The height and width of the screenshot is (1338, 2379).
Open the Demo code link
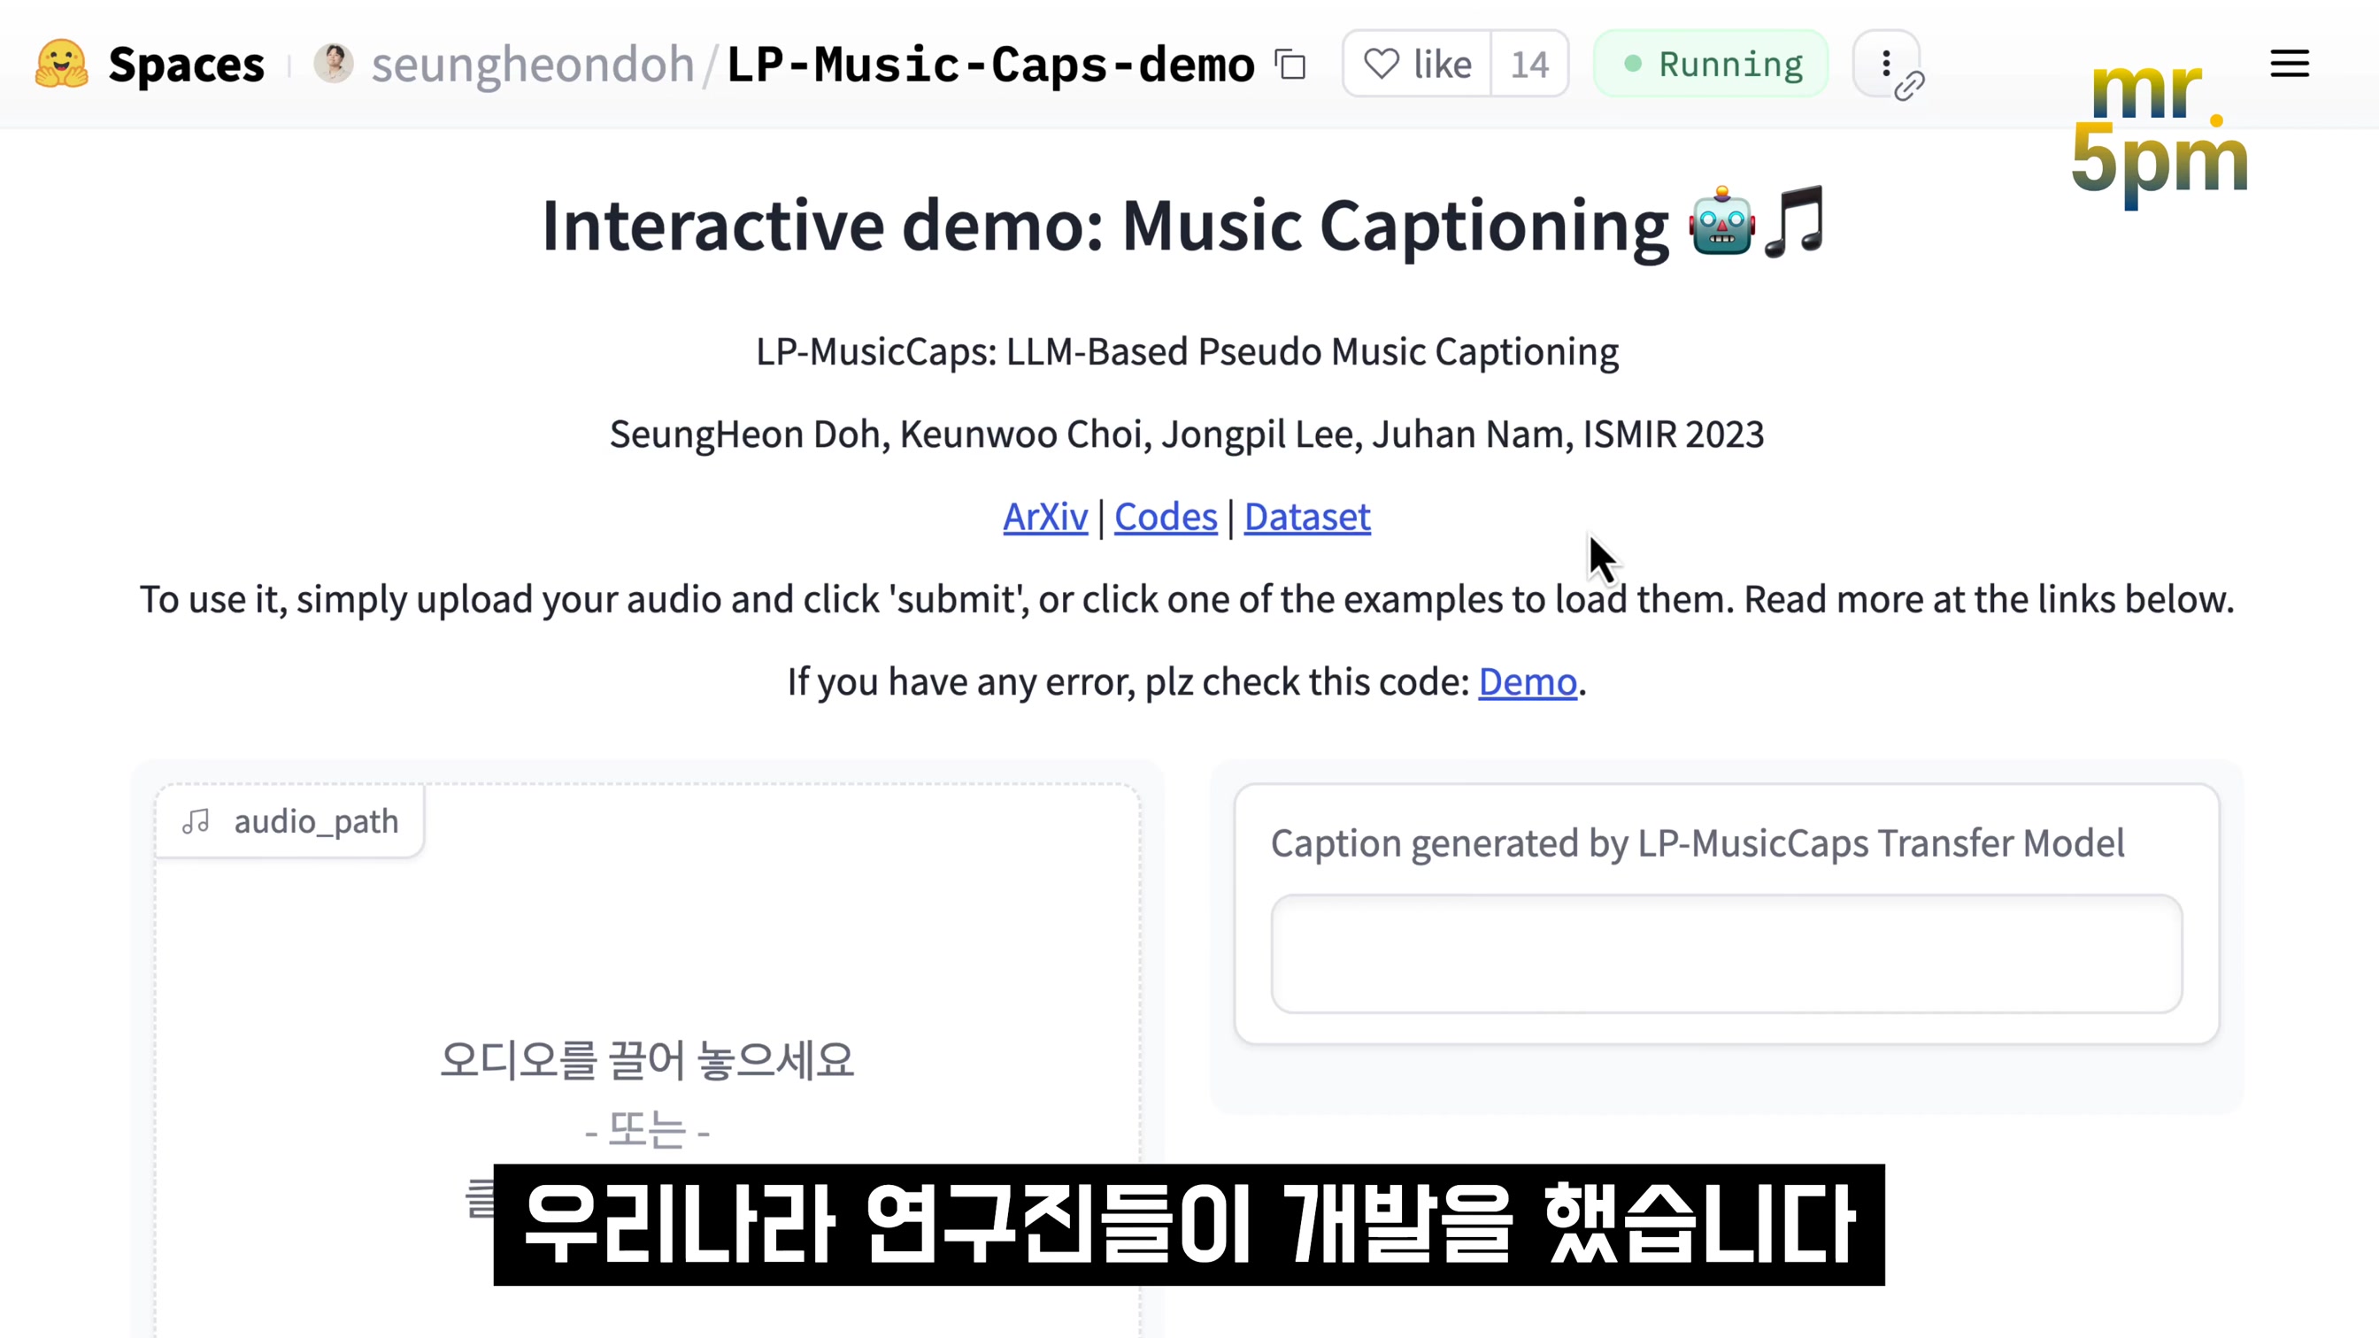[1528, 682]
